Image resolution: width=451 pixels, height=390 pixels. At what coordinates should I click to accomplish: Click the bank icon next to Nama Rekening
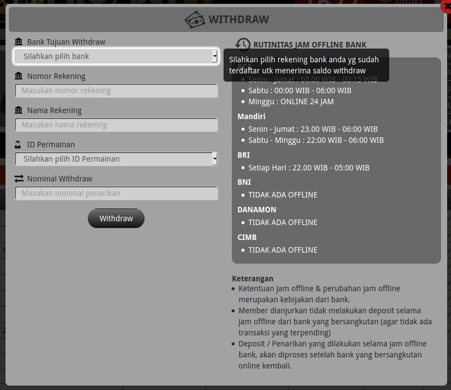click(19, 110)
